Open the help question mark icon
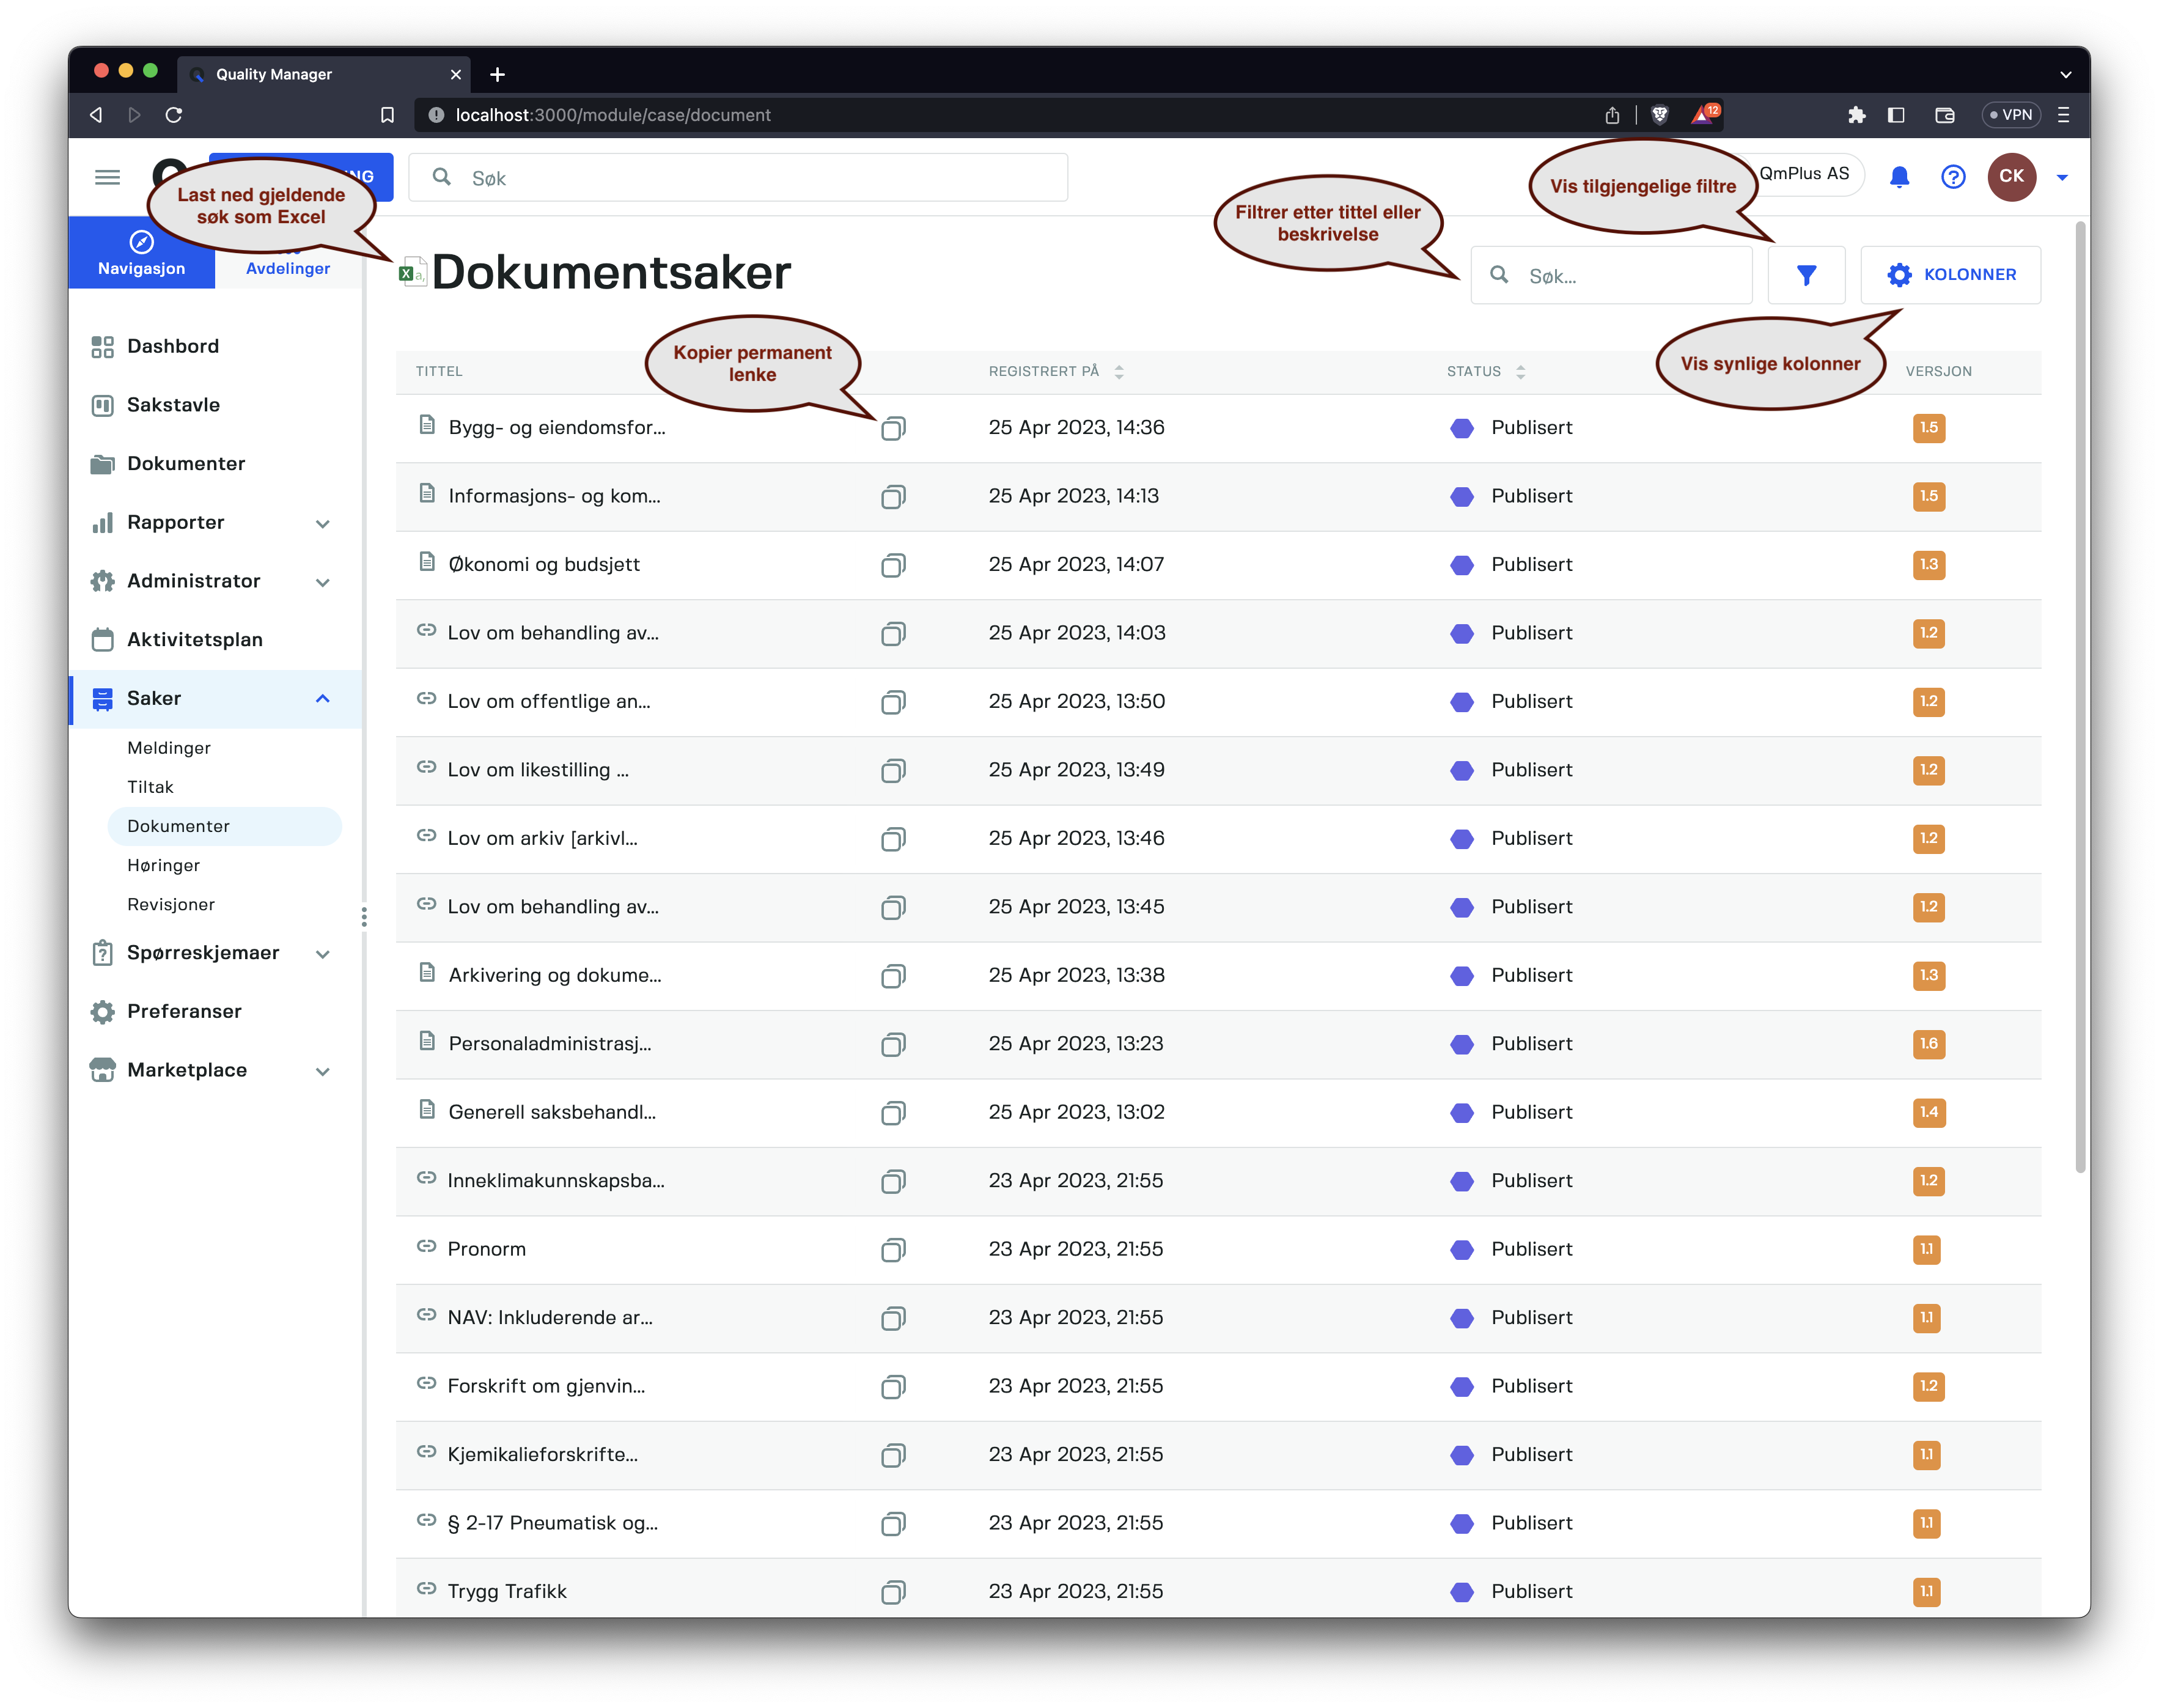2159x1708 pixels. click(x=1952, y=177)
